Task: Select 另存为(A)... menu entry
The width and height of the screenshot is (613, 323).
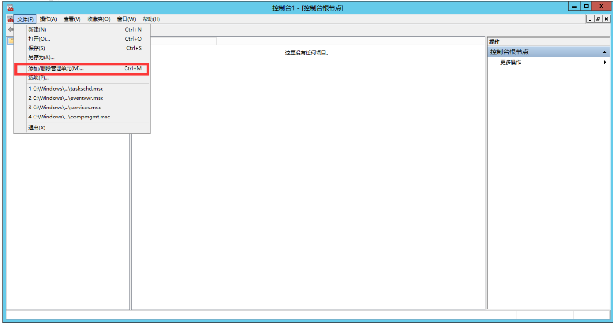Action: click(82, 57)
